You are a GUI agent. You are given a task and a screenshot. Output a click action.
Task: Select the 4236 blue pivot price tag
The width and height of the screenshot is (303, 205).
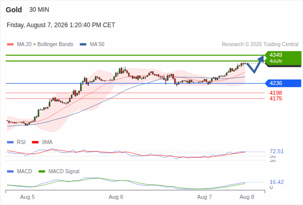[x=283, y=84]
